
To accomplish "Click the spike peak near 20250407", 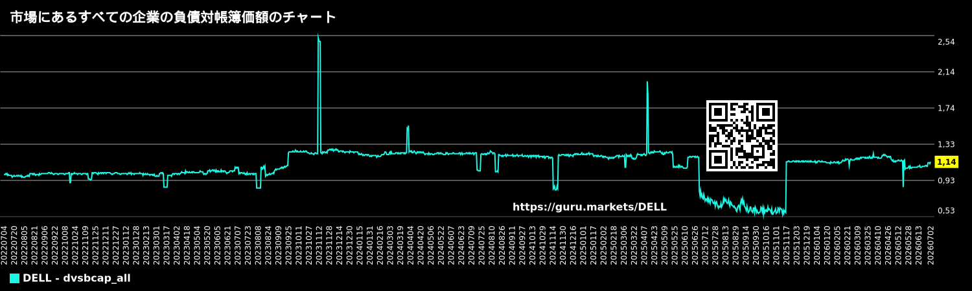I will (x=647, y=82).
